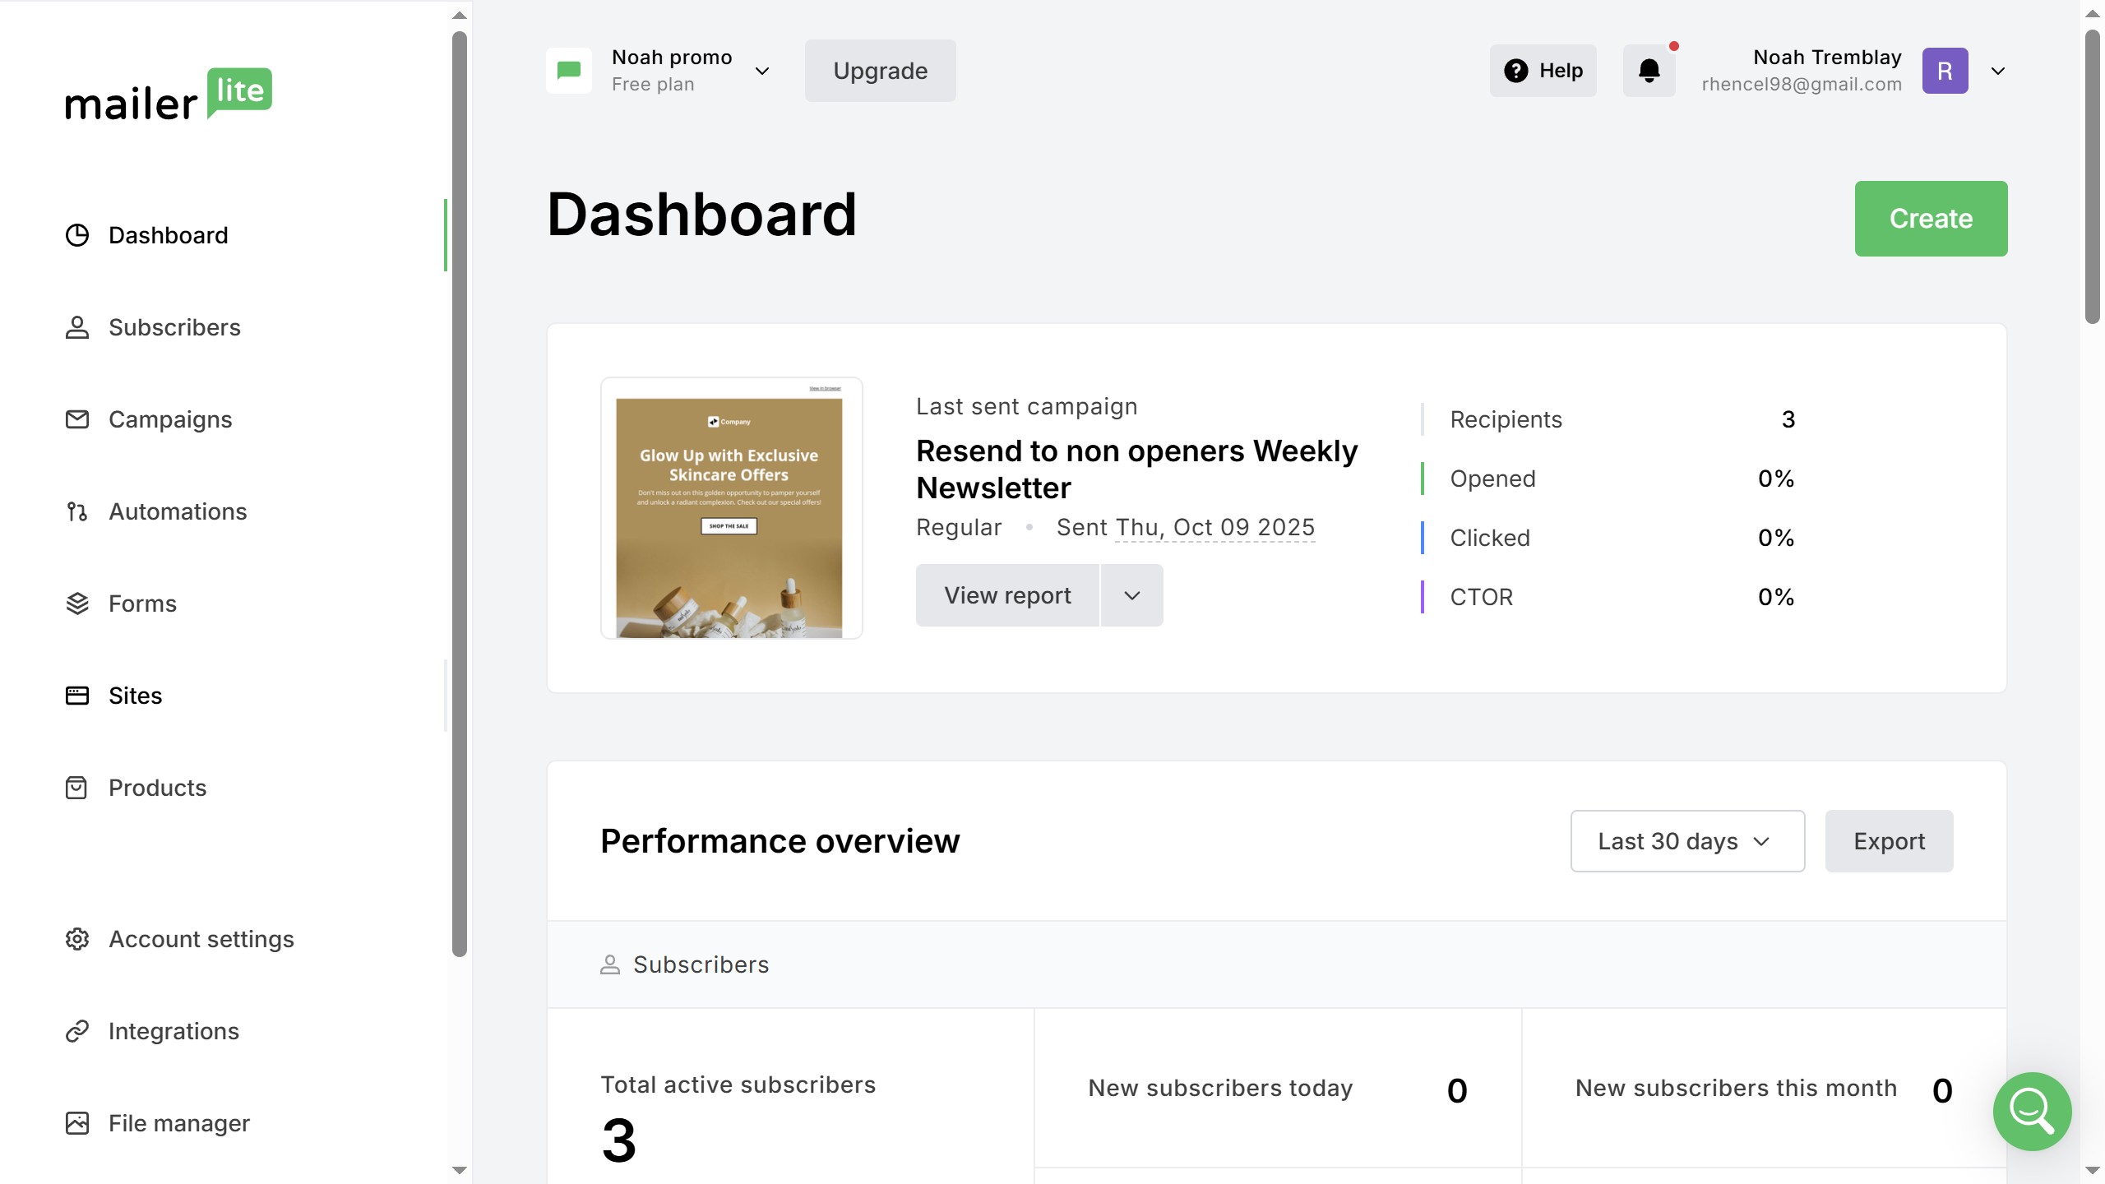Open the Automations icon in sidebar

point(77,511)
